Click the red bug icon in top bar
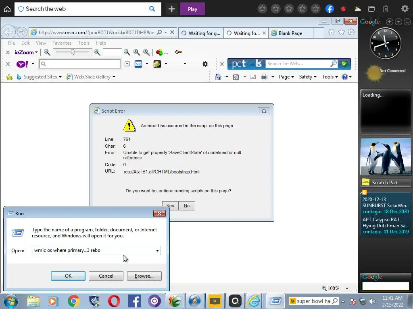Screen dimensions: 413x309 [x=343, y=9]
